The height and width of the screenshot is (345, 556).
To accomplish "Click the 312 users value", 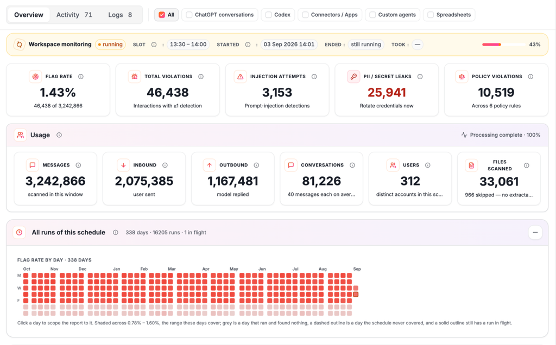I will 410,181.
